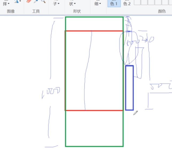Click the 形状 group label
This screenshot has width=172, height=149.
click(x=77, y=11)
